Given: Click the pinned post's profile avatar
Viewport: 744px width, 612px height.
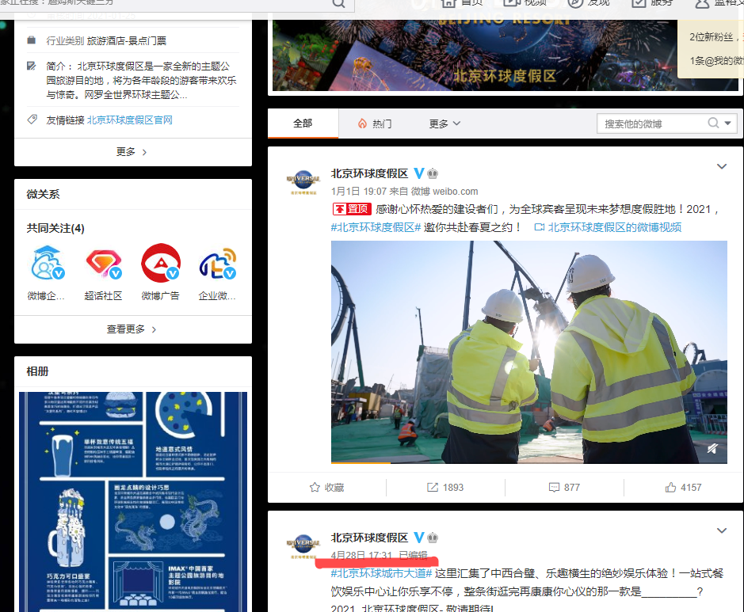Looking at the screenshot, I should tap(303, 183).
